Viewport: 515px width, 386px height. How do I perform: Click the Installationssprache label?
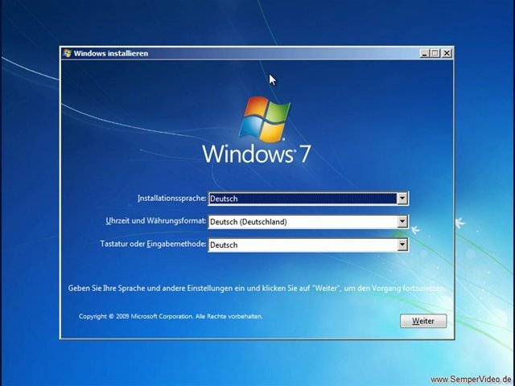(x=172, y=197)
